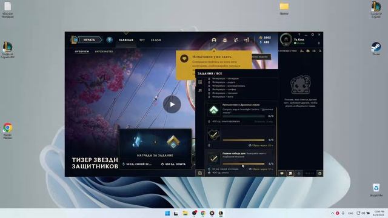Open the friends list sort options icon

tap(314, 51)
